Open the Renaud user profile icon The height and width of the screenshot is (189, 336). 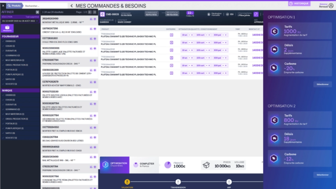331,6
